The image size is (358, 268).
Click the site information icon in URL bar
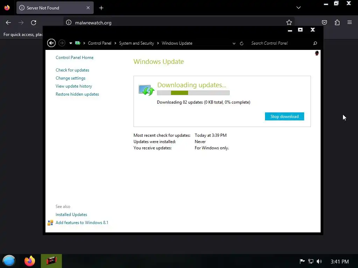[x=69, y=23]
